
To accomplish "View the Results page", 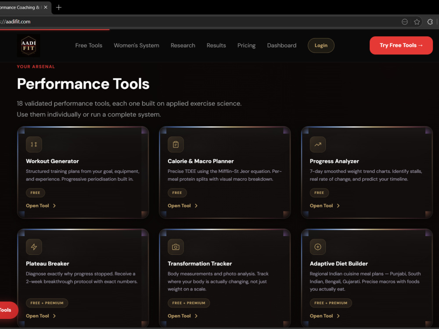I will point(216,45).
